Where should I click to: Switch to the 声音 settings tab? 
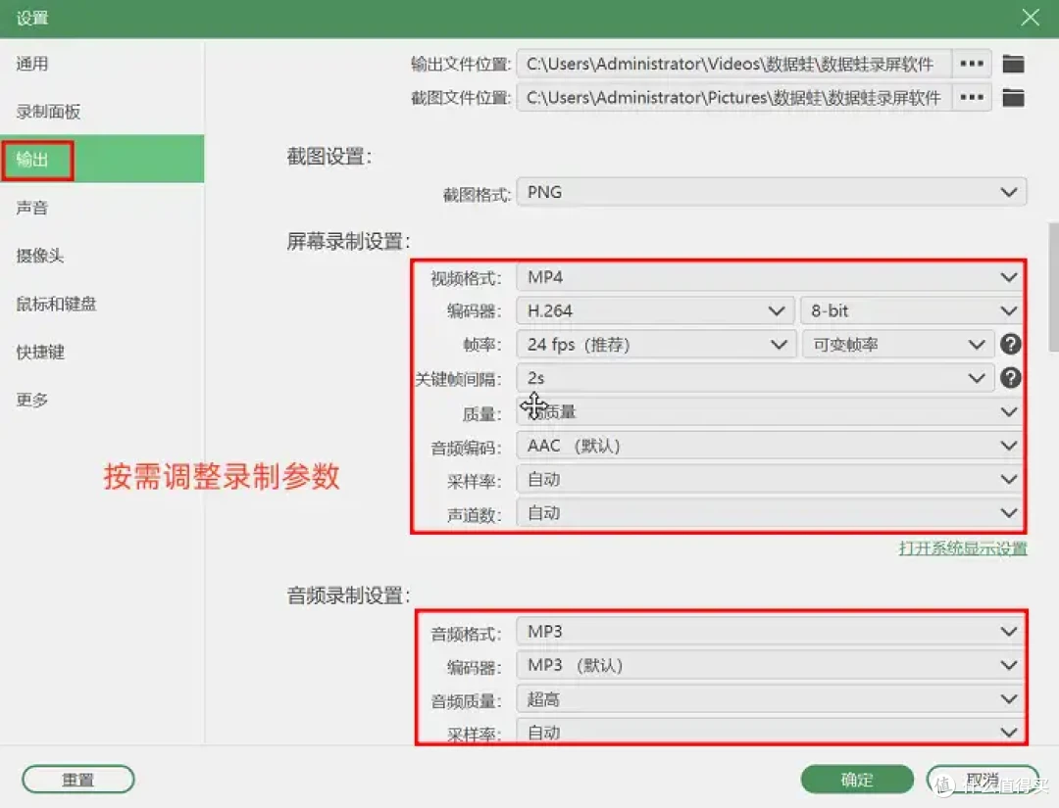102,208
